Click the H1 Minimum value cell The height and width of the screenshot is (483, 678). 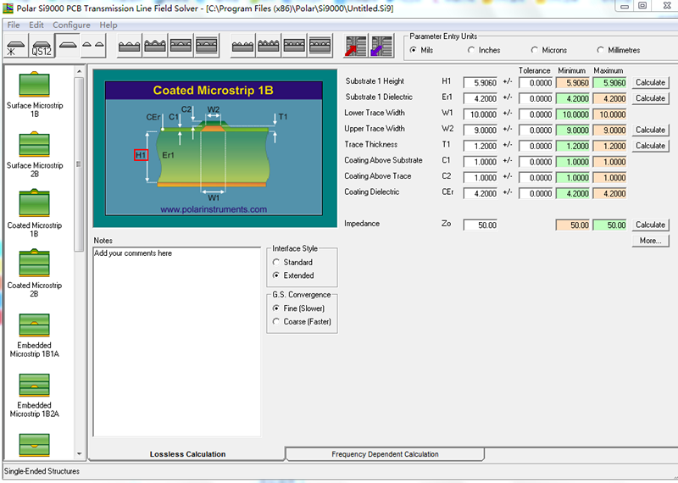[x=573, y=82]
